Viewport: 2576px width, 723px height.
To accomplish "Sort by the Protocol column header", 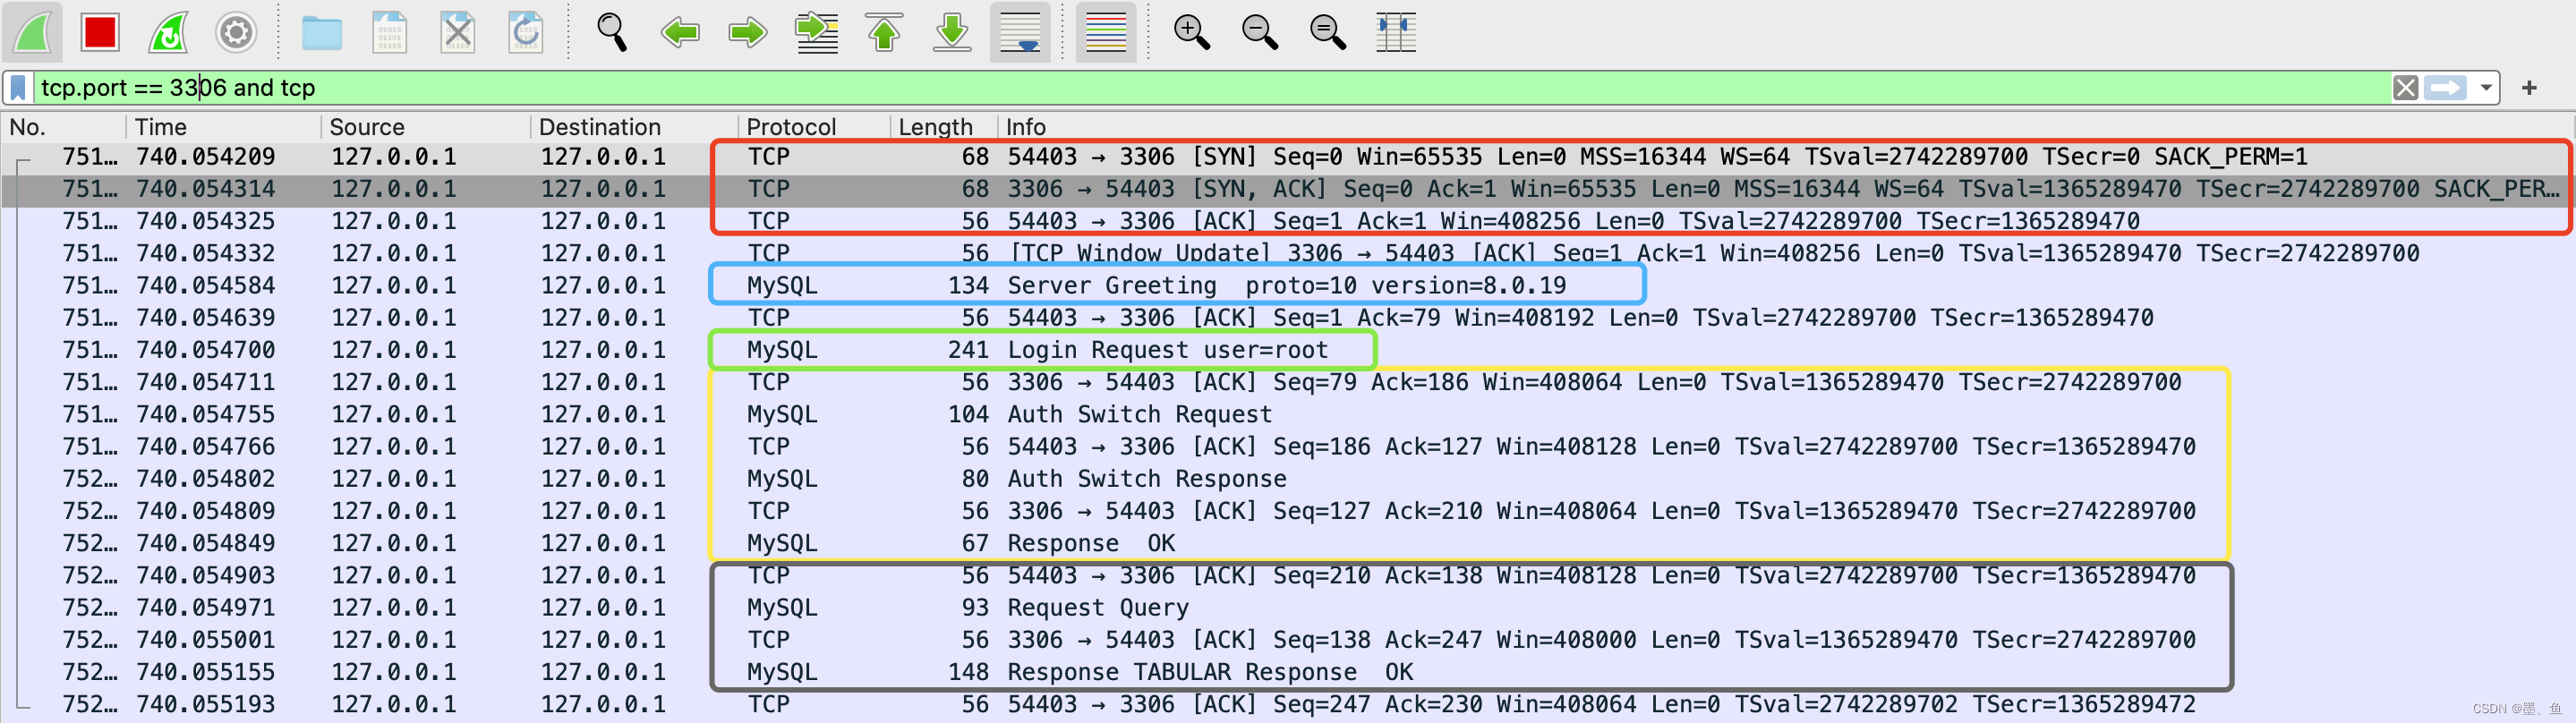I will (815, 127).
